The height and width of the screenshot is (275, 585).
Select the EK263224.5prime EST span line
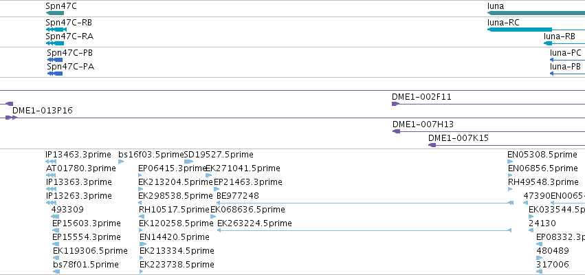364,230
